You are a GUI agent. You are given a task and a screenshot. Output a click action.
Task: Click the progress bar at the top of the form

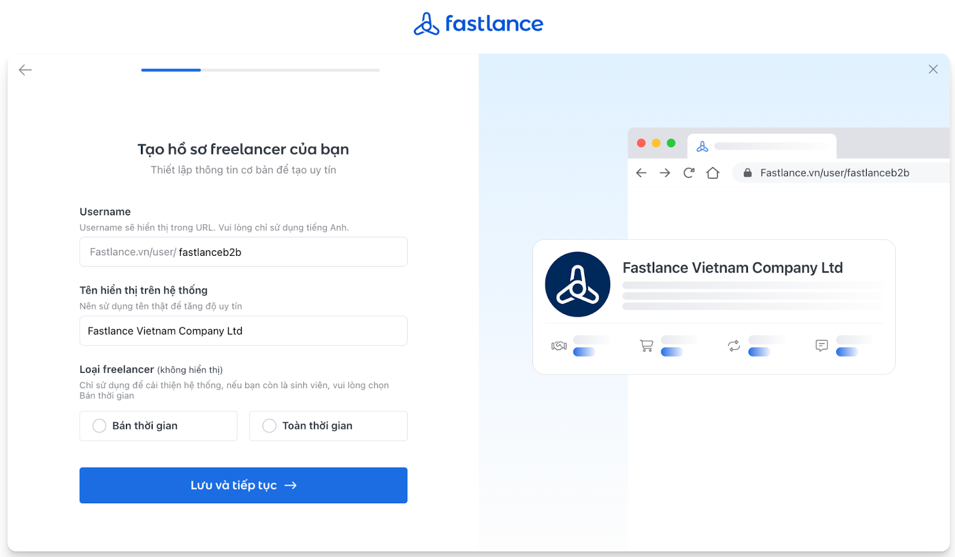tap(260, 70)
